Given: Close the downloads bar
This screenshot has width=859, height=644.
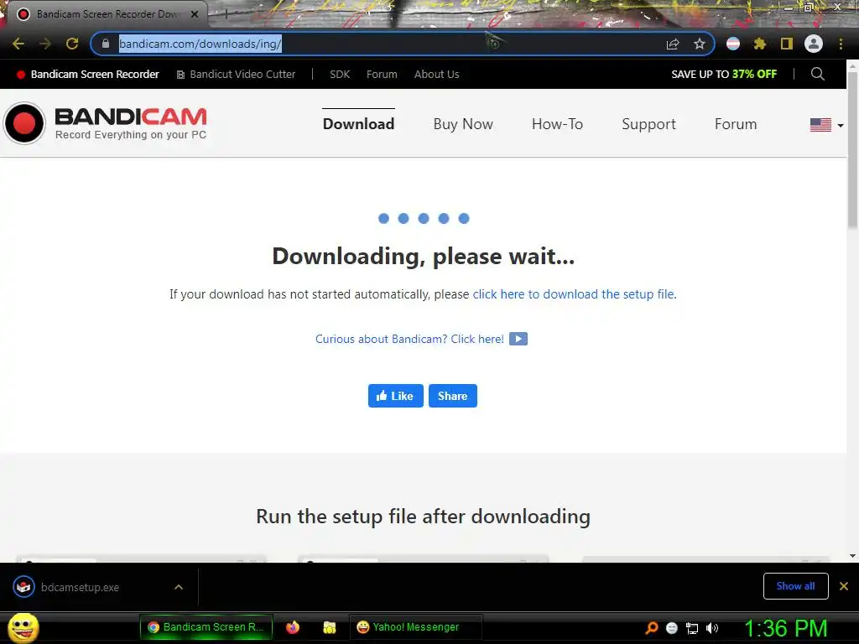Looking at the screenshot, I should click(x=844, y=586).
